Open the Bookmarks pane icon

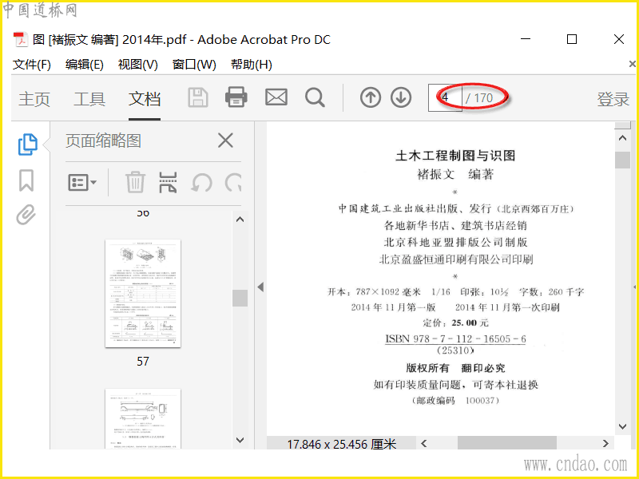(26, 180)
